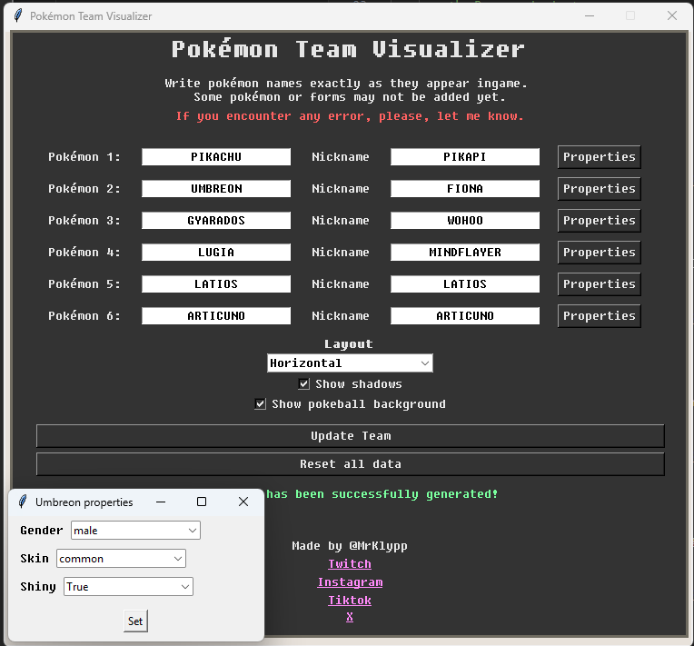Click the PIKAPI nickname field

click(465, 157)
